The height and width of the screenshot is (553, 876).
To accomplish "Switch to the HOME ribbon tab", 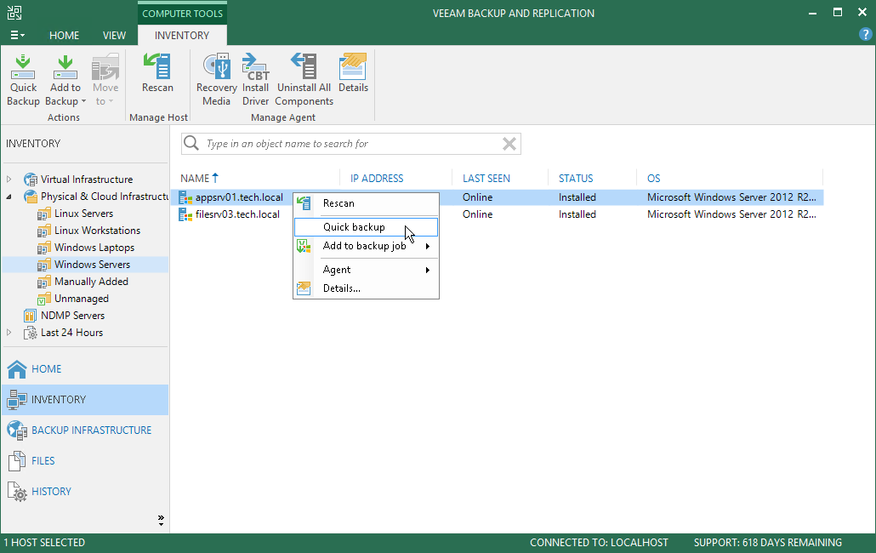I will pyautogui.click(x=65, y=35).
